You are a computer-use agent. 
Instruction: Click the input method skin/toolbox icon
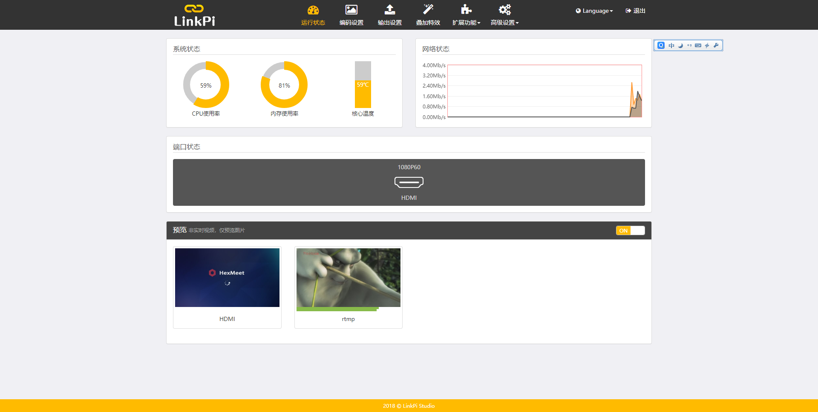coord(707,45)
